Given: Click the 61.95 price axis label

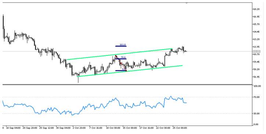Looking at the screenshot, I should tap(256, 47).
